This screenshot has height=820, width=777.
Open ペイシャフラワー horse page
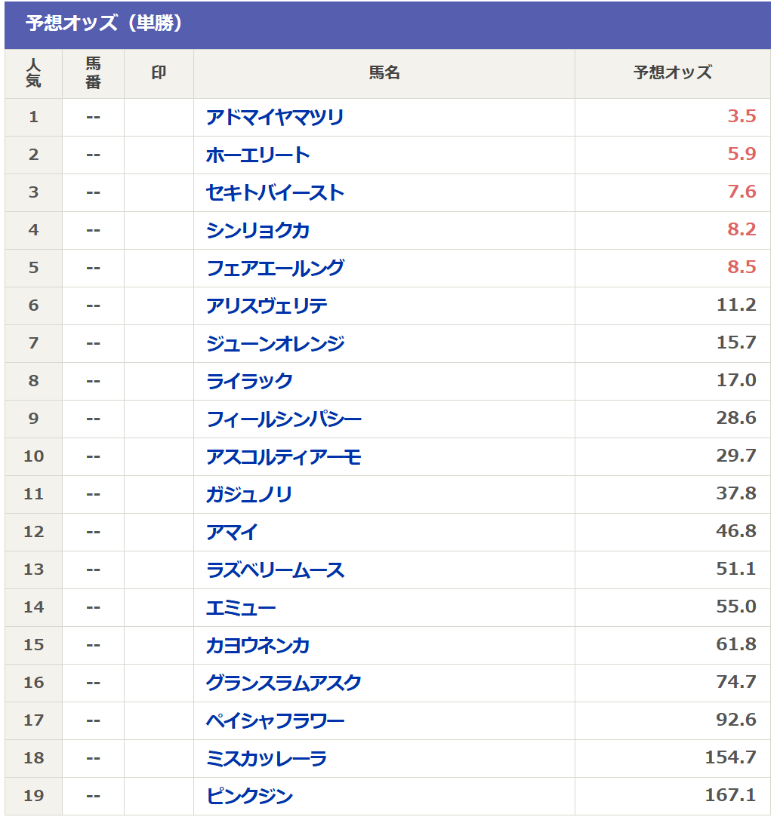tap(275, 720)
